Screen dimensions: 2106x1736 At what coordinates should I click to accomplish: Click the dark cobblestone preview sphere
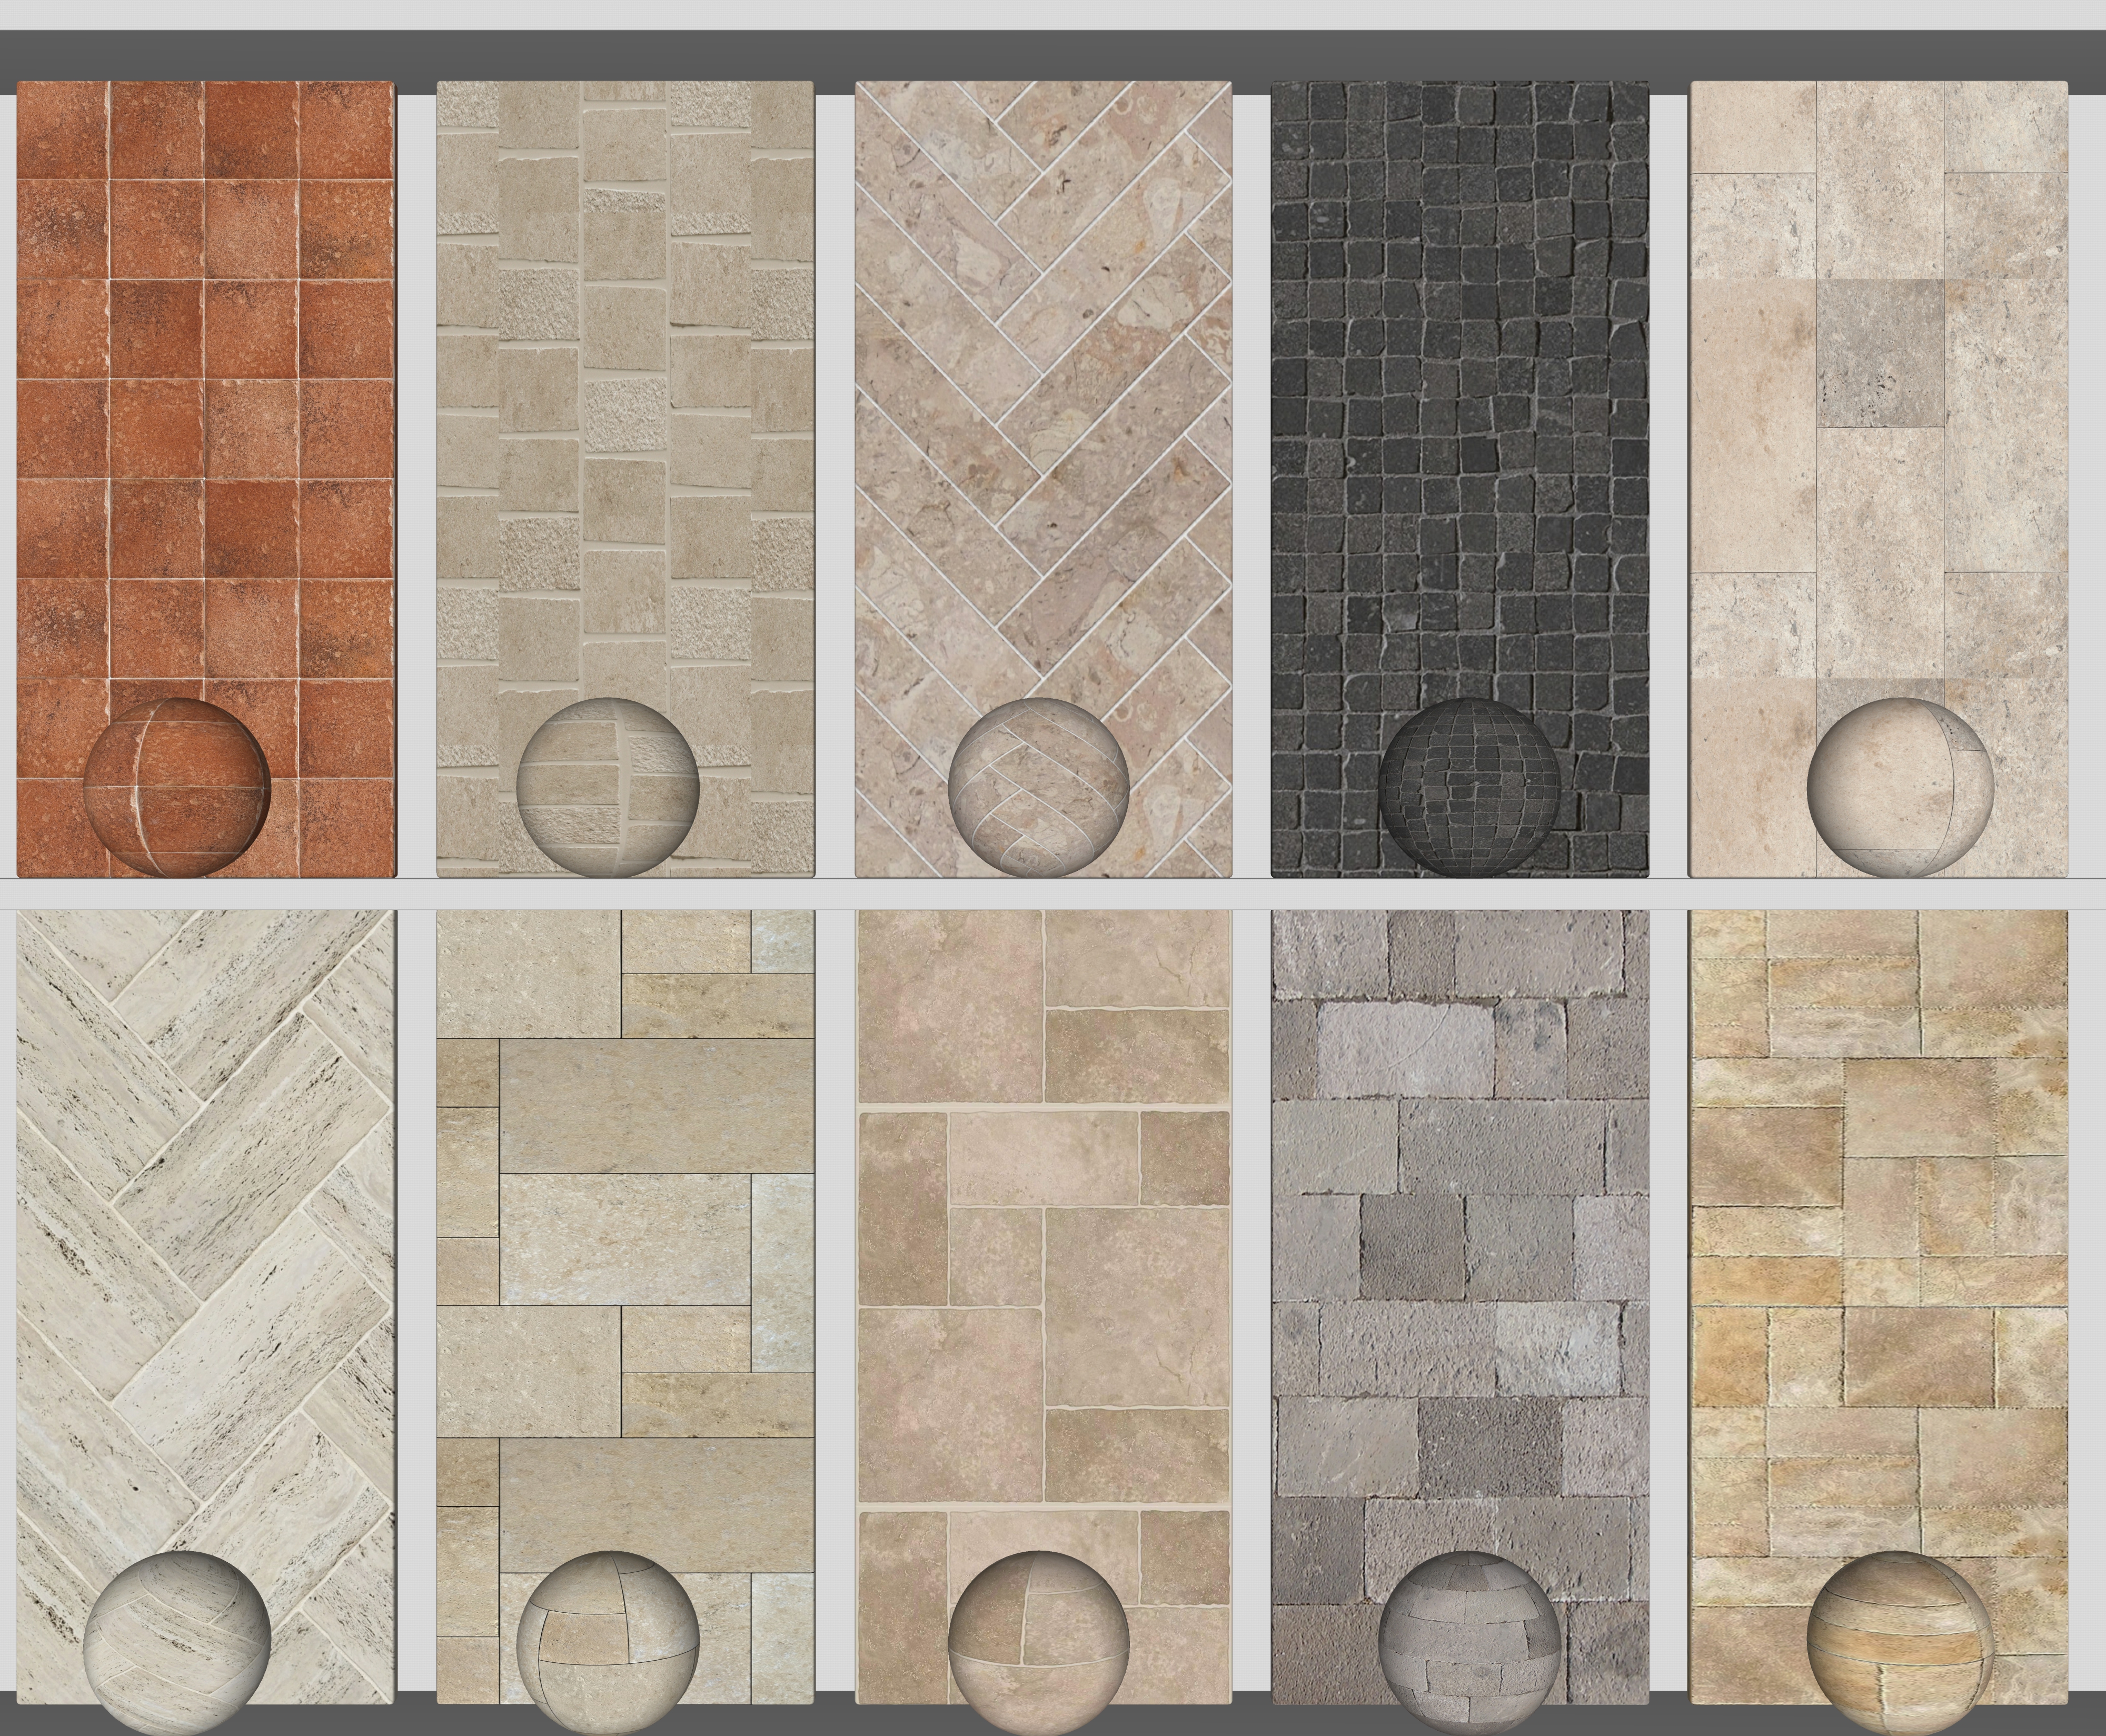coord(1470,787)
